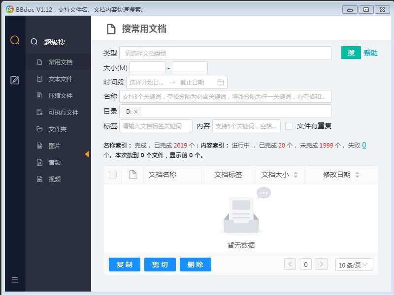This screenshot has height=295, width=394.
Task: Click the orange search icon in left rail
Action: point(15,40)
